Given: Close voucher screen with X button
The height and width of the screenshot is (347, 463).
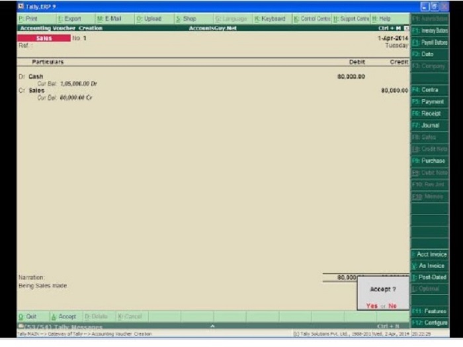Looking at the screenshot, I should click(x=407, y=28).
